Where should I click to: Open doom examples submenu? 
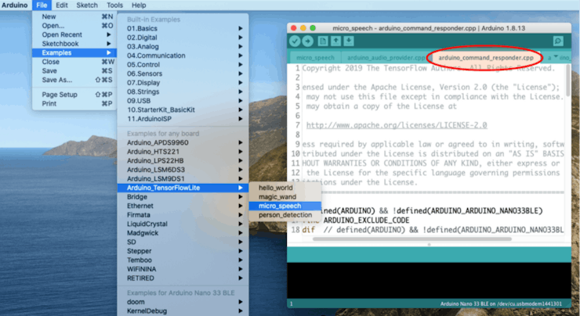tap(183, 302)
